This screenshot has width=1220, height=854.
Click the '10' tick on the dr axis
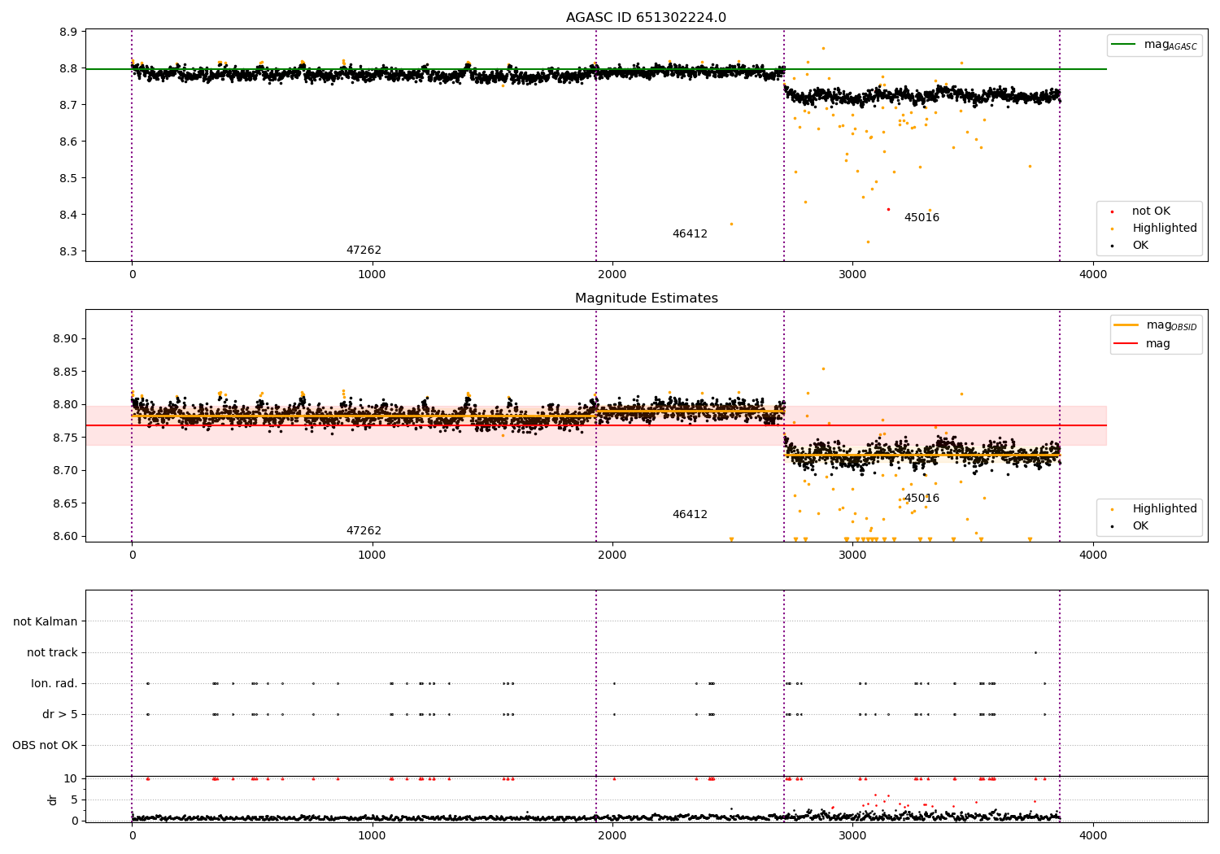[70, 778]
